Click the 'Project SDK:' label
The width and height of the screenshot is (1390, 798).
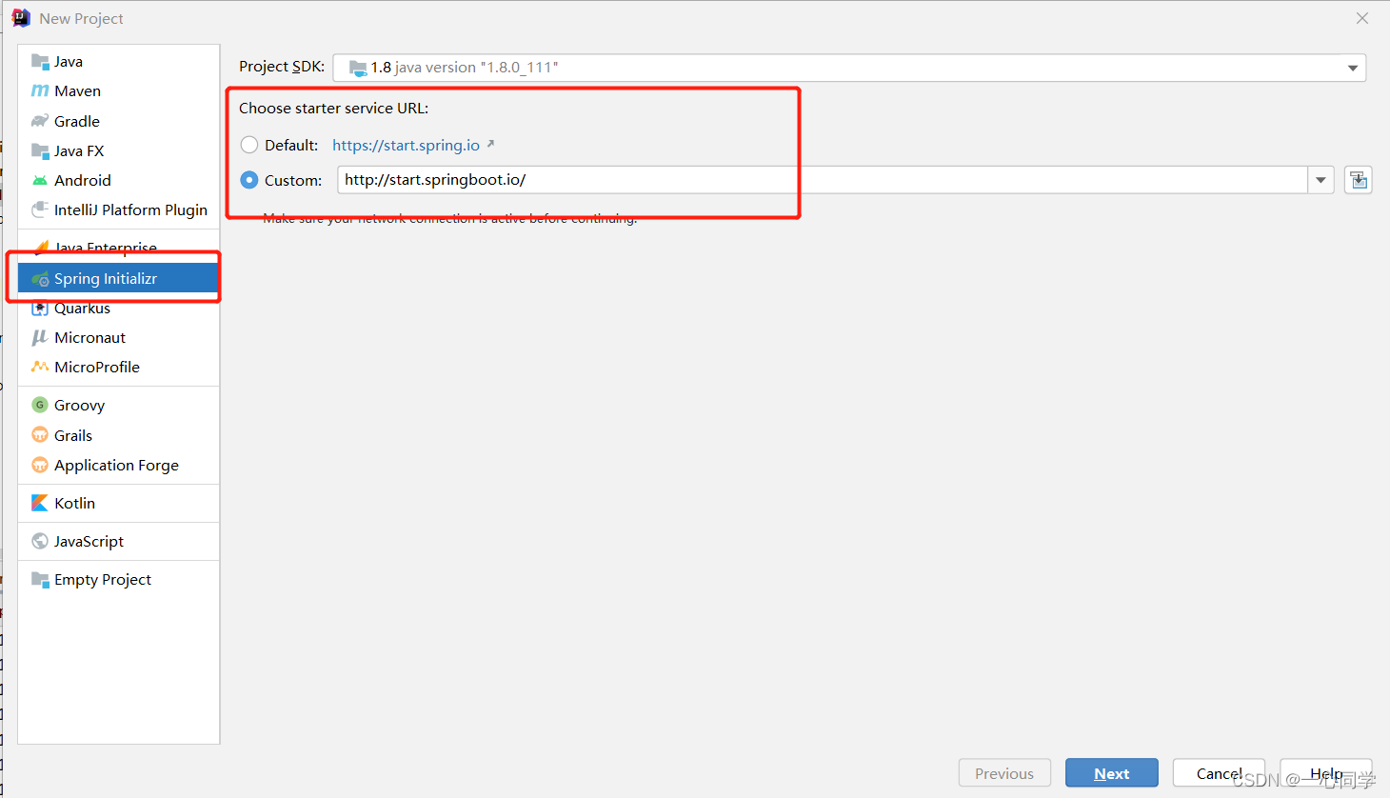pos(282,67)
